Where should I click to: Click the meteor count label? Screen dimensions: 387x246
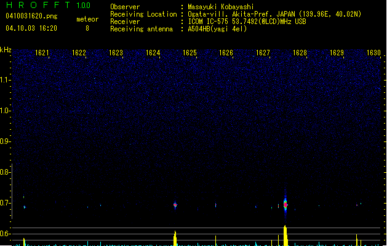tap(87, 19)
